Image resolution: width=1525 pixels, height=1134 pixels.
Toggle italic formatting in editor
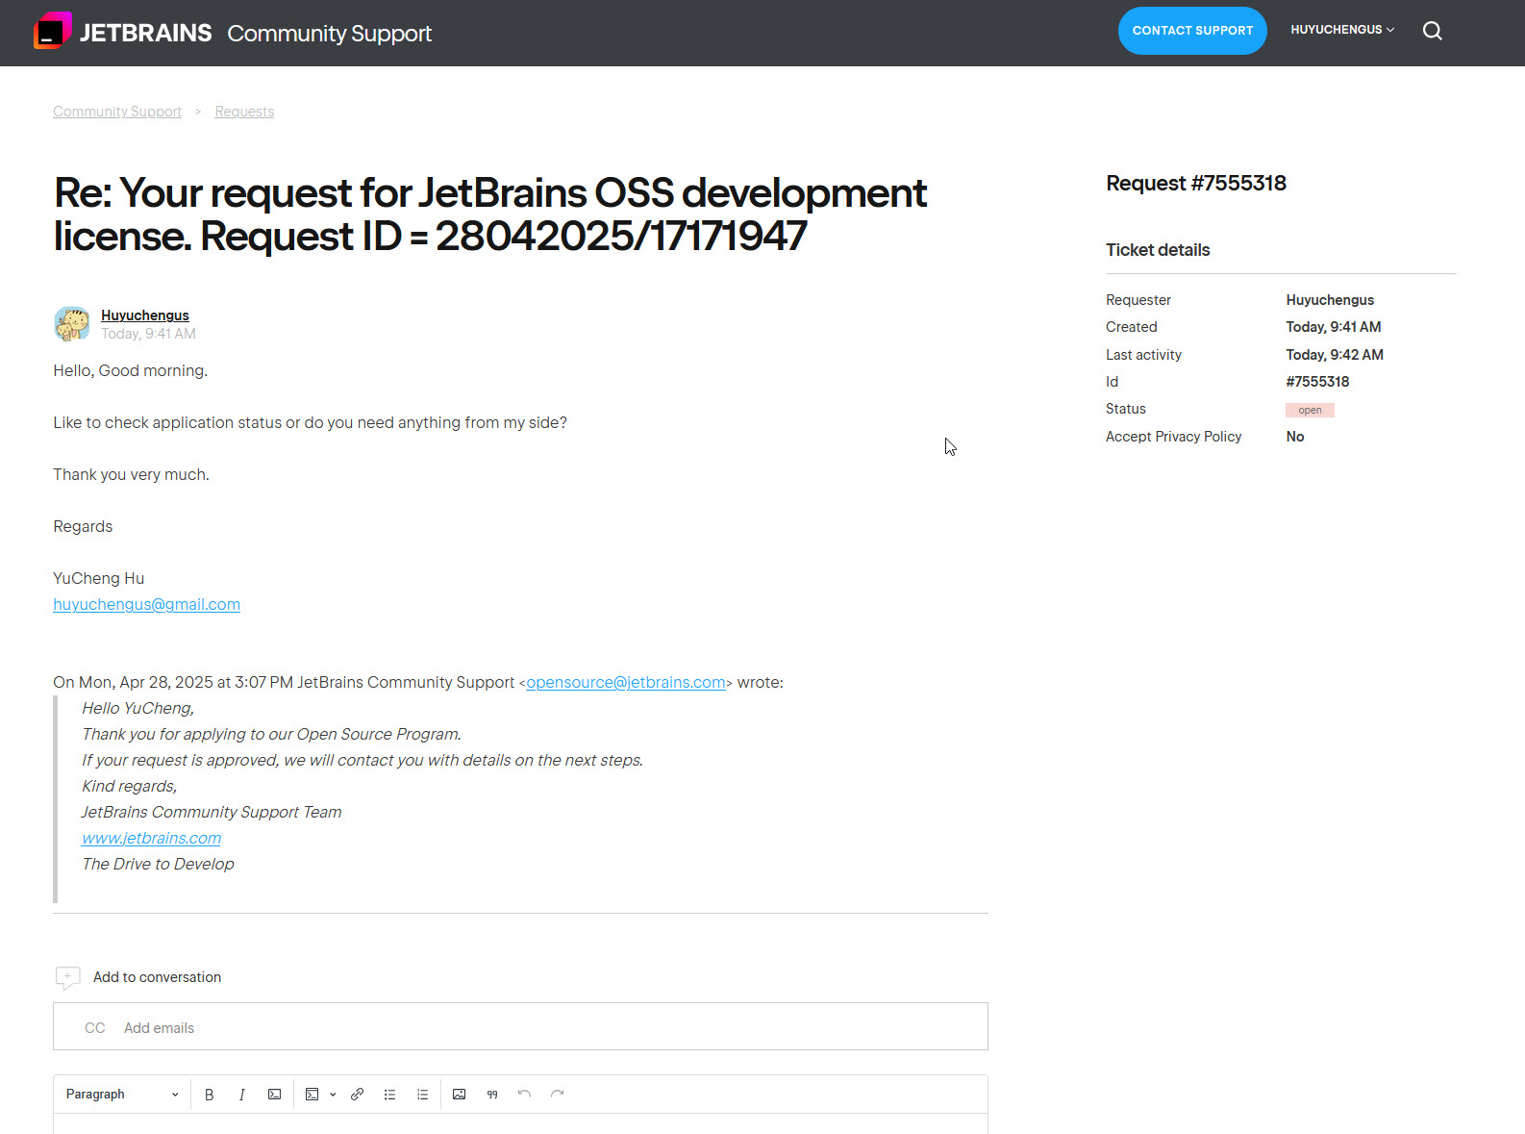pyautogui.click(x=241, y=1095)
